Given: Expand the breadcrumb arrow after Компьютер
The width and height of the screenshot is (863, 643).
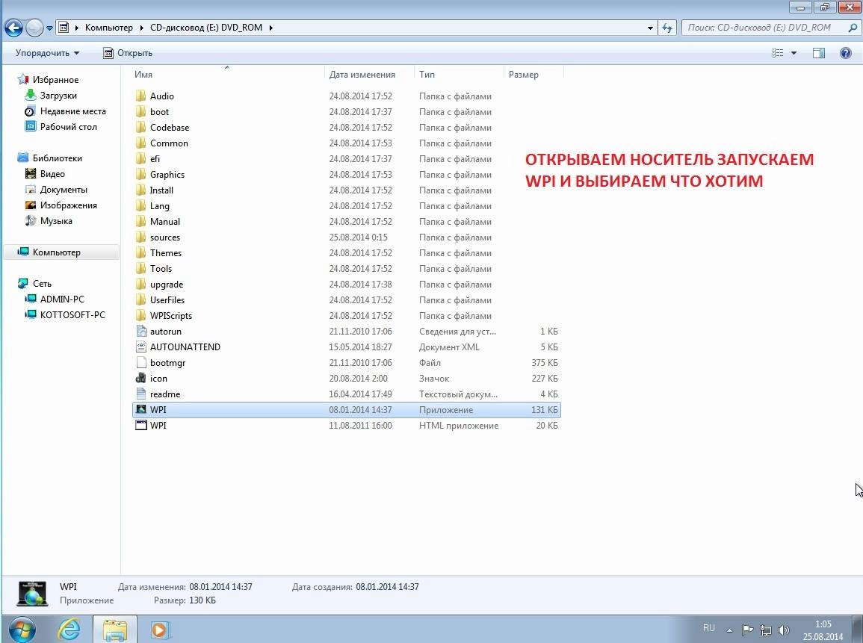Looking at the screenshot, I should coord(141,28).
